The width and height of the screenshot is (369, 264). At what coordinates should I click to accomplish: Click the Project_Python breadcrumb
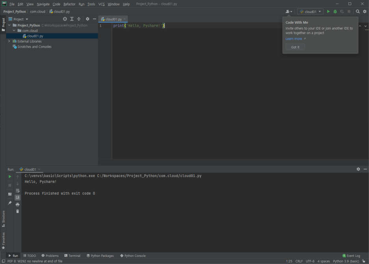15,11
